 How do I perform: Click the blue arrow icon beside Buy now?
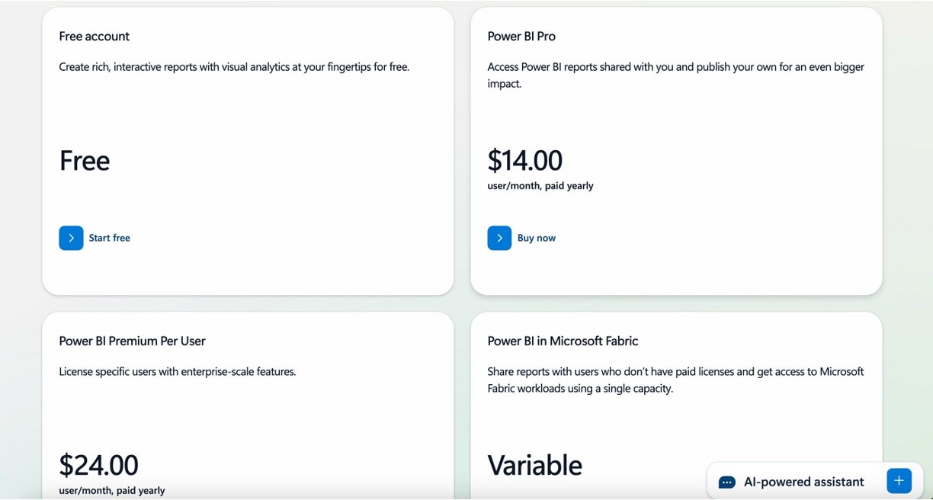point(499,238)
